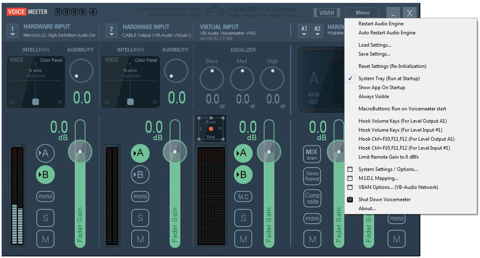The width and height of the screenshot is (480, 258).
Task: Toggle bus A routing on hardware input 1
Action: point(46,153)
